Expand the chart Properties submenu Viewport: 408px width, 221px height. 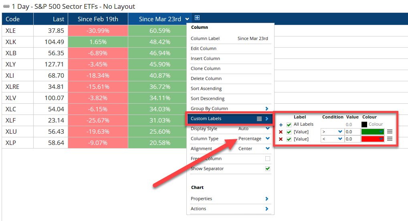[x=267, y=199]
